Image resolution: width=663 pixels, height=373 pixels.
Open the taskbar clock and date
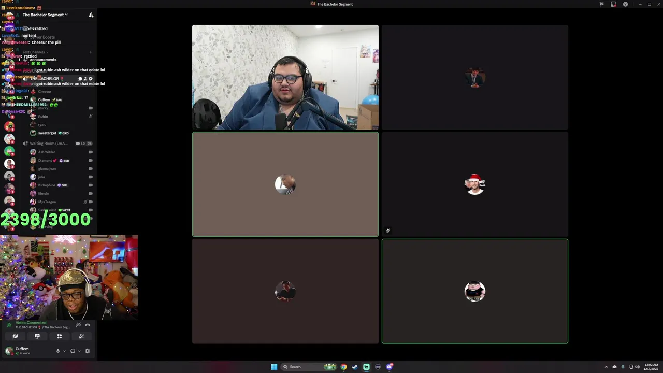[651, 367]
